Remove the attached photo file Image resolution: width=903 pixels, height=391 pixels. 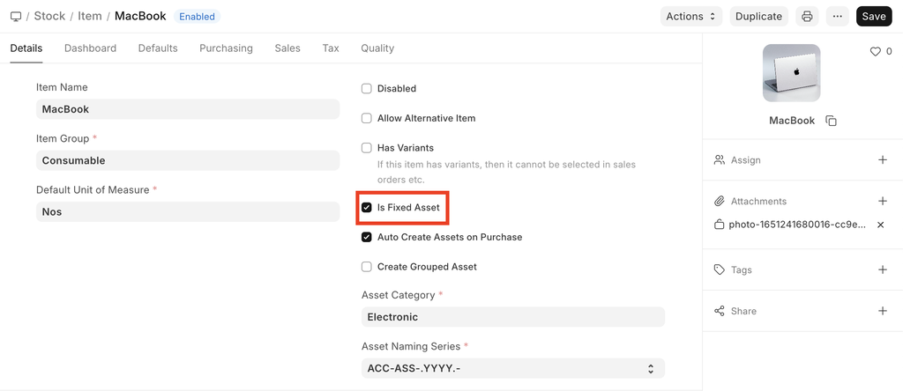[x=880, y=225]
